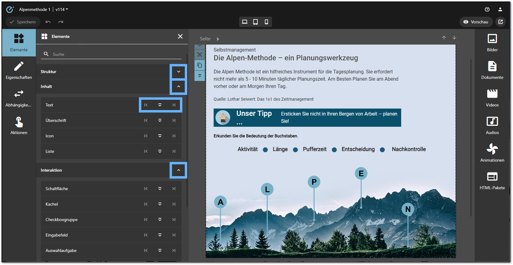Open the Eigenschaften panel
513x265 pixels.
coord(19,70)
